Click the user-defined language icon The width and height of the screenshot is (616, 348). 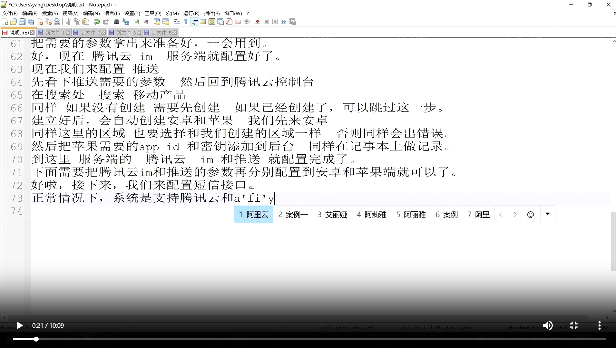click(x=203, y=22)
